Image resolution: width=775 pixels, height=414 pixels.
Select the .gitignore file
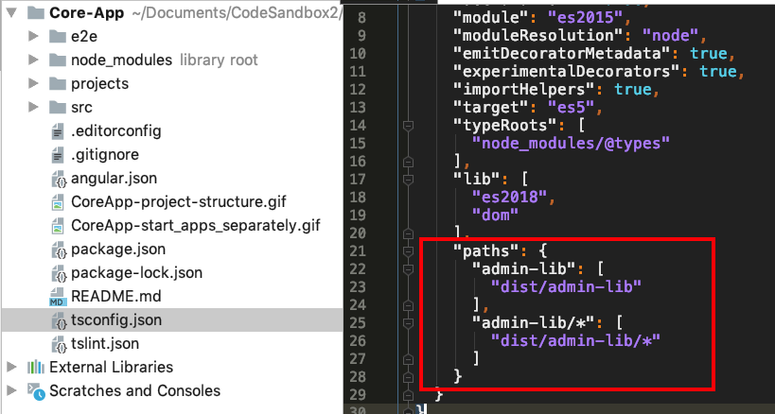[103, 154]
